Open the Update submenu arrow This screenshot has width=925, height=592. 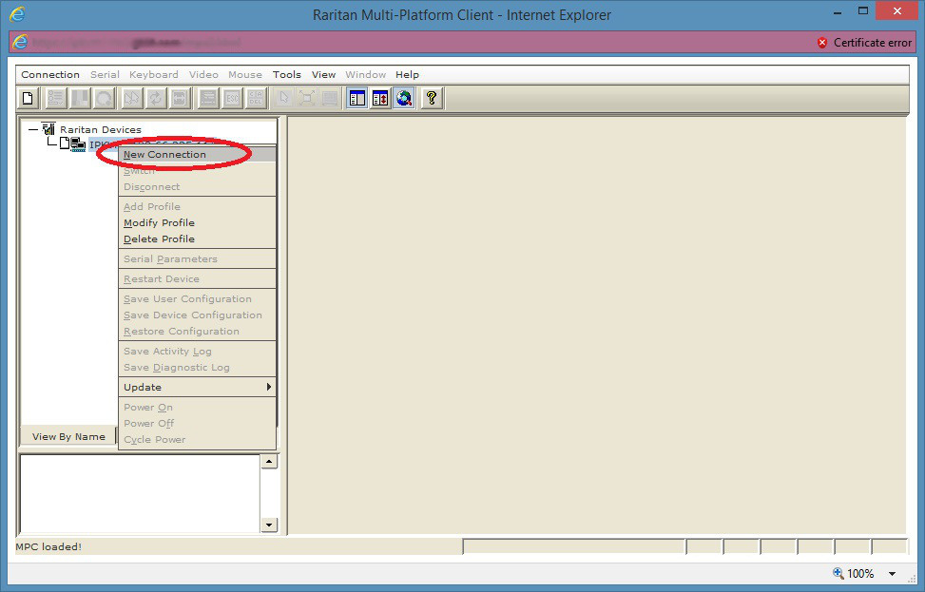(268, 387)
